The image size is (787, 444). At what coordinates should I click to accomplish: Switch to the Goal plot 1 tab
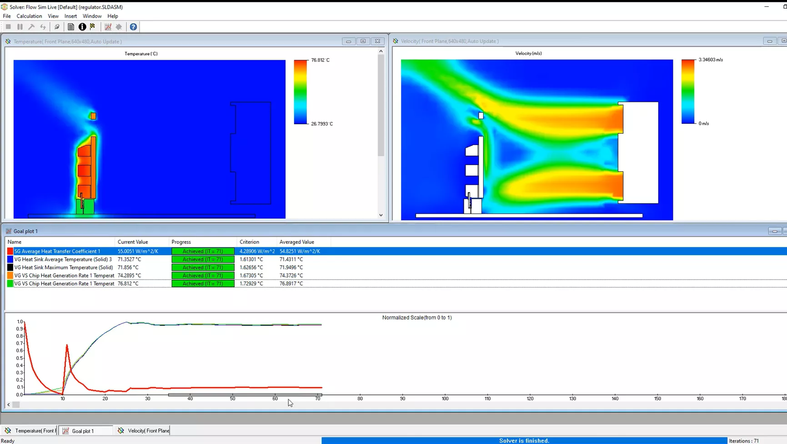85,430
